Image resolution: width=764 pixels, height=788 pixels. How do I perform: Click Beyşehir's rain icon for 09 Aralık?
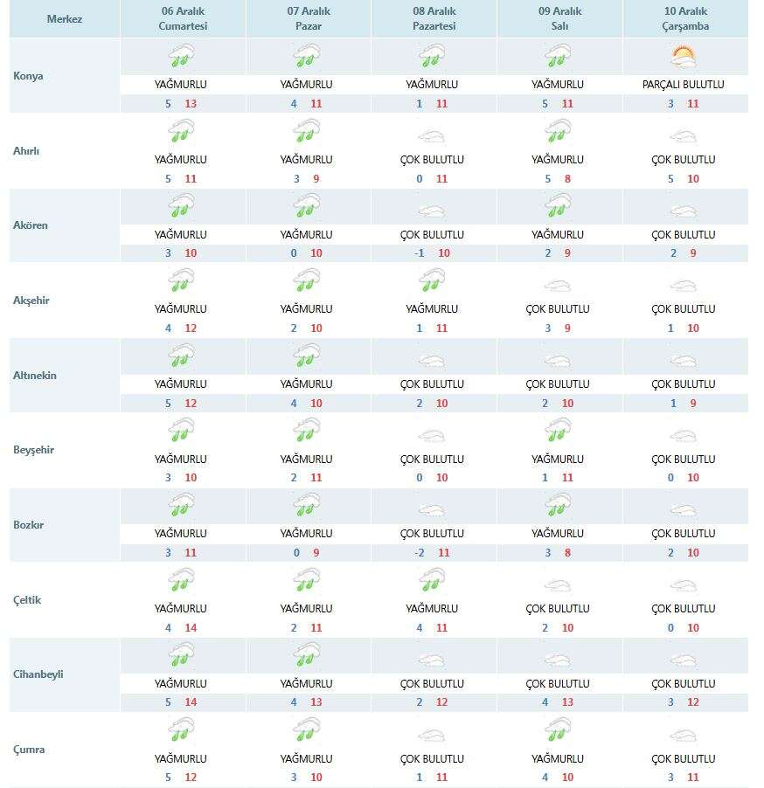tap(558, 431)
